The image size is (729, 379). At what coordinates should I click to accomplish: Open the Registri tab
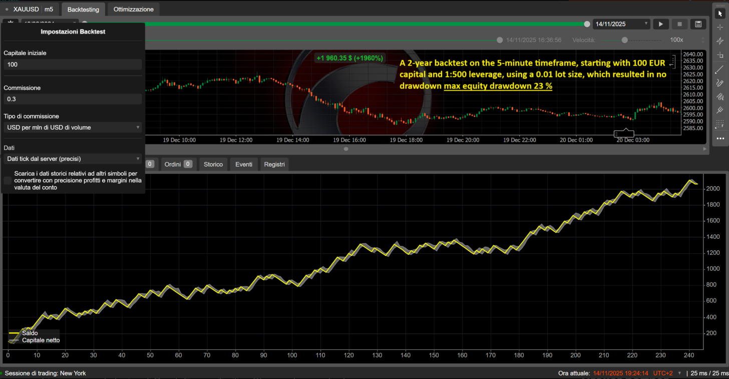tap(274, 164)
